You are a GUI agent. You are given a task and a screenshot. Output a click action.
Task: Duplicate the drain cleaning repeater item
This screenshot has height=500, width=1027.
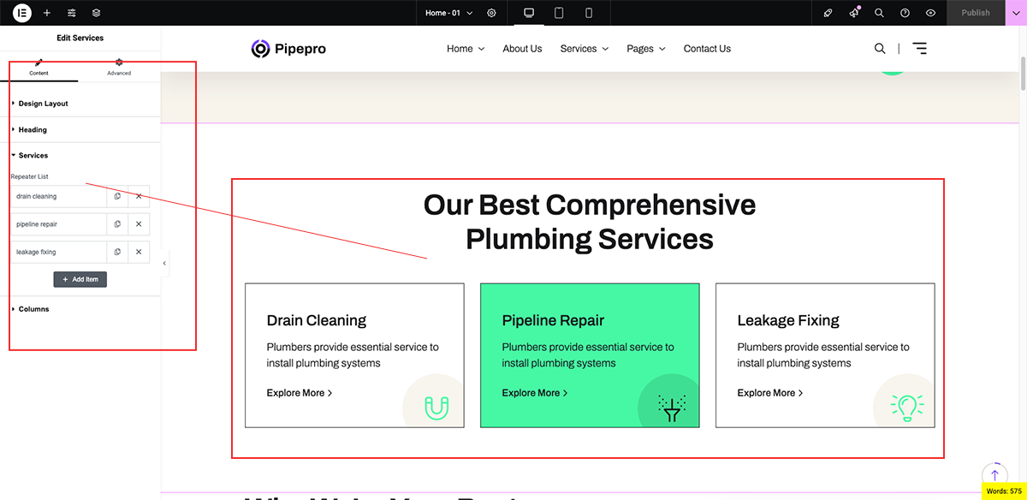[117, 196]
